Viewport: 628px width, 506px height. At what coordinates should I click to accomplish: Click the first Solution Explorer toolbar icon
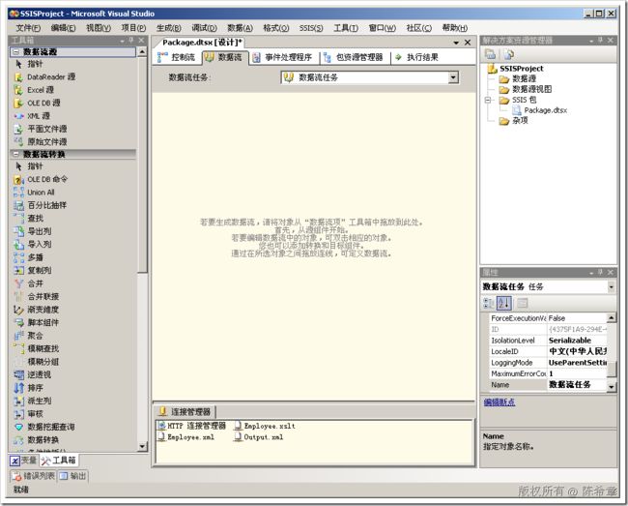490,54
